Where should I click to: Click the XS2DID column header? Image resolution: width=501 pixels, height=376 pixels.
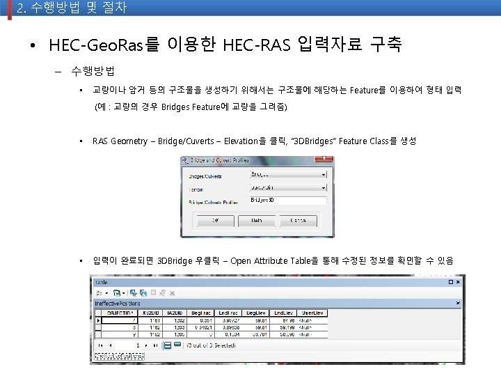pyautogui.click(x=149, y=313)
